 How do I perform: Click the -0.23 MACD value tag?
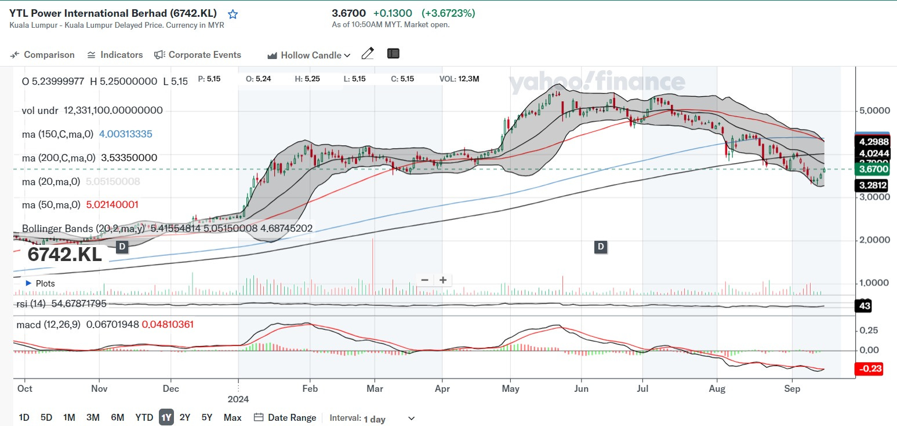coord(869,369)
